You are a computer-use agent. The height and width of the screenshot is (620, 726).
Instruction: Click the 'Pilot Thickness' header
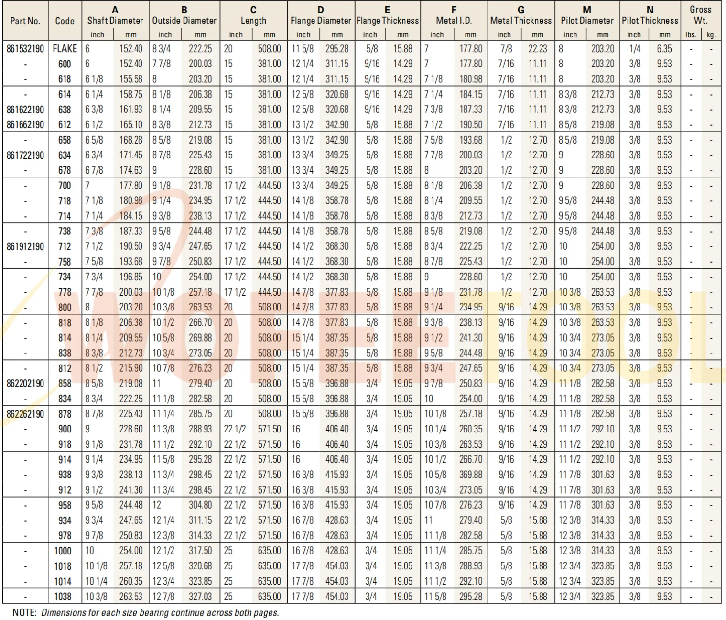coord(650,21)
